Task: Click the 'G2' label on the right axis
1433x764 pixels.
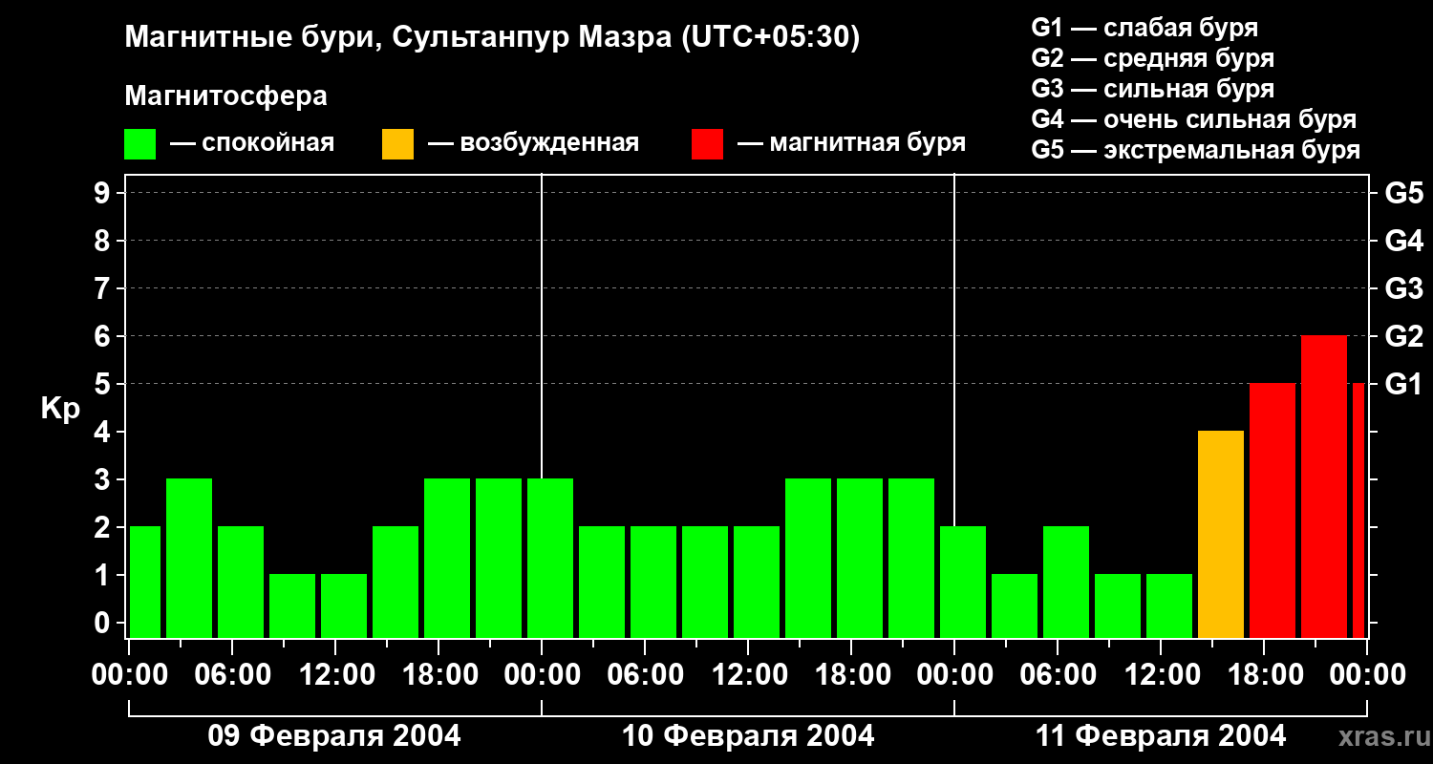Action: (x=1404, y=336)
